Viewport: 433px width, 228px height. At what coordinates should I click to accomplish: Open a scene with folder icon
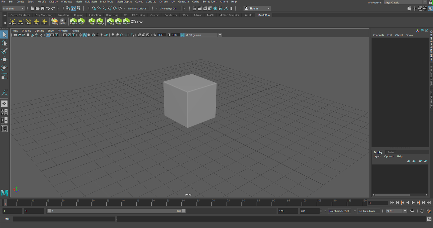[x=38, y=8]
